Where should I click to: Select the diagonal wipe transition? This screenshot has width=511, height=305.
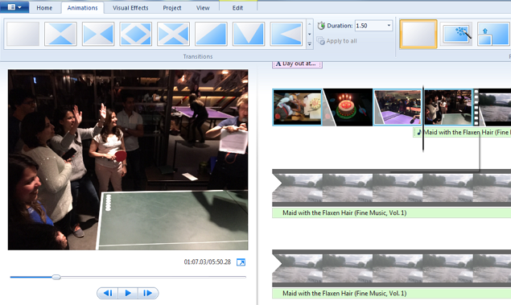click(211, 34)
